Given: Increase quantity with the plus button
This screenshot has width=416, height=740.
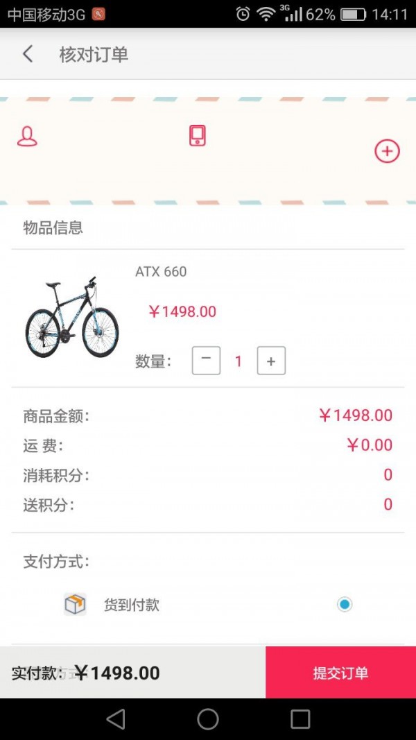Looking at the screenshot, I should (x=271, y=361).
